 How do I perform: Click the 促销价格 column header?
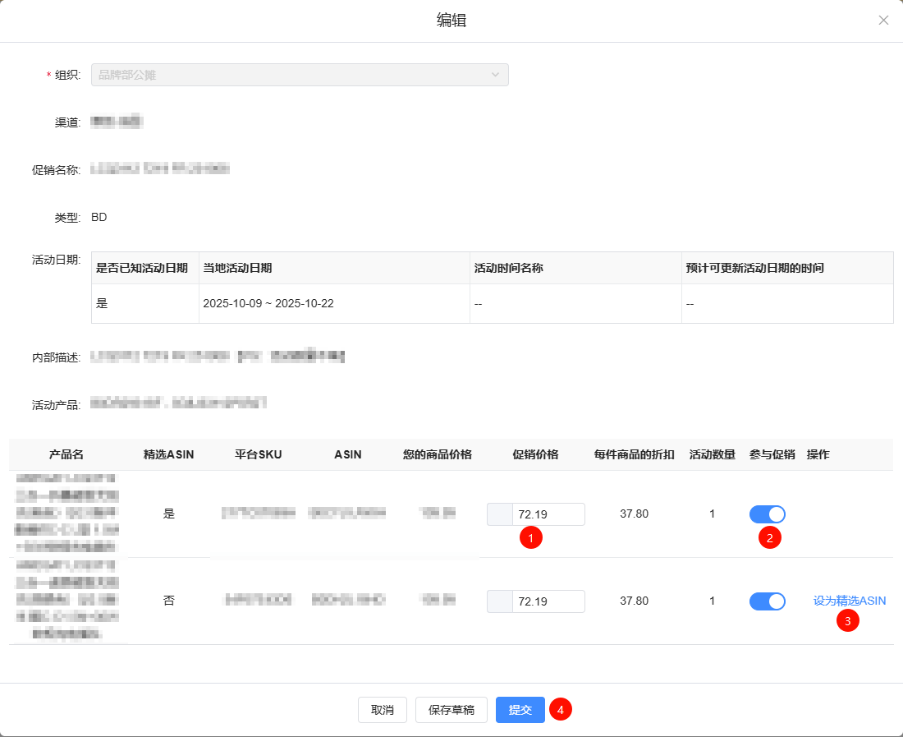(x=535, y=454)
